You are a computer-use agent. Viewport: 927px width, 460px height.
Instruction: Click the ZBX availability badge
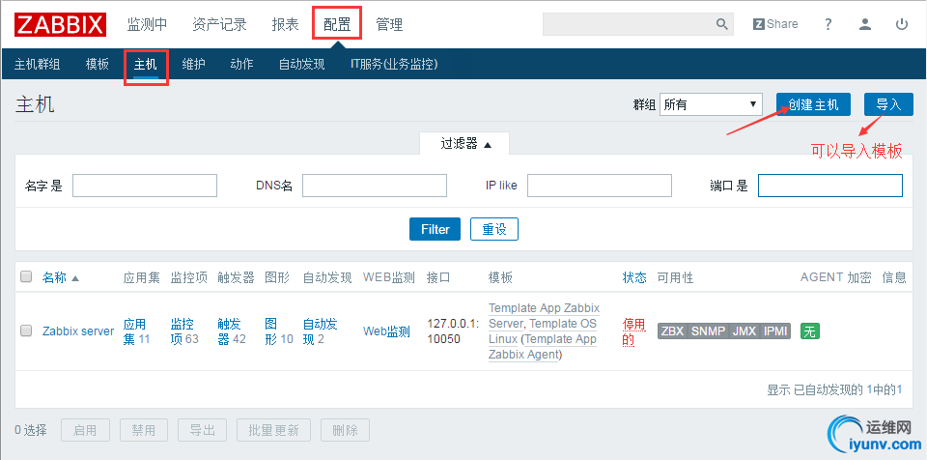click(672, 331)
